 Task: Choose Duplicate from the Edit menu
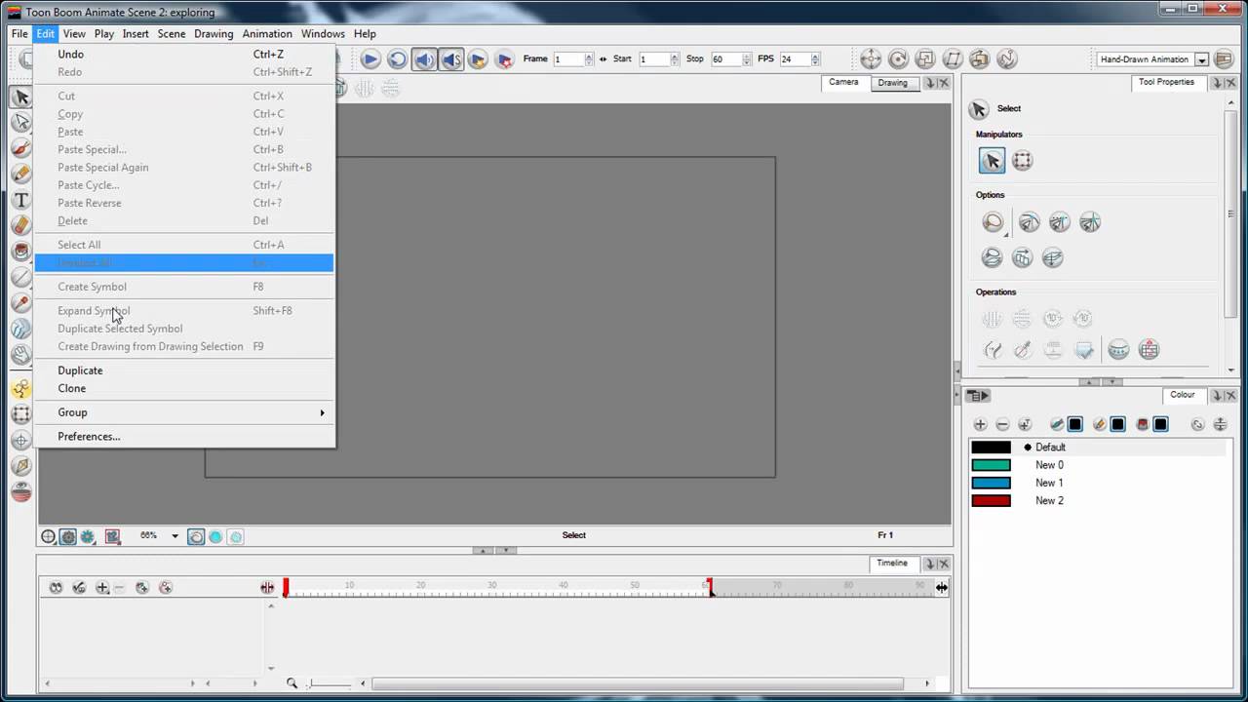click(184, 370)
